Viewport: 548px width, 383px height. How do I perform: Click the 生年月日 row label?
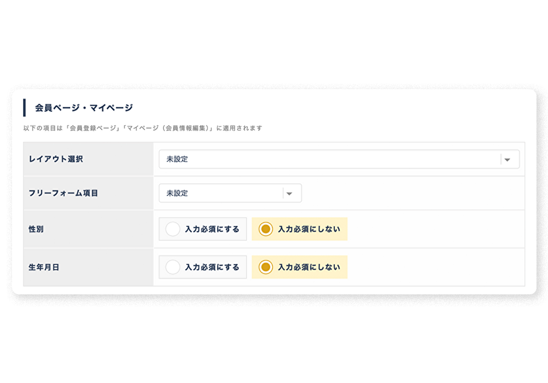(44, 268)
